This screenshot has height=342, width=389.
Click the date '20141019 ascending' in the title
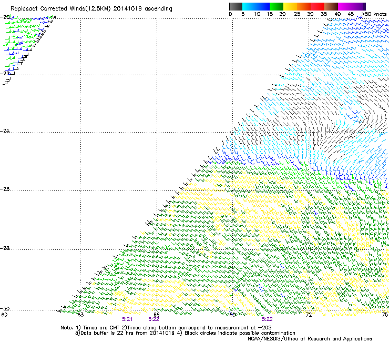143,9
